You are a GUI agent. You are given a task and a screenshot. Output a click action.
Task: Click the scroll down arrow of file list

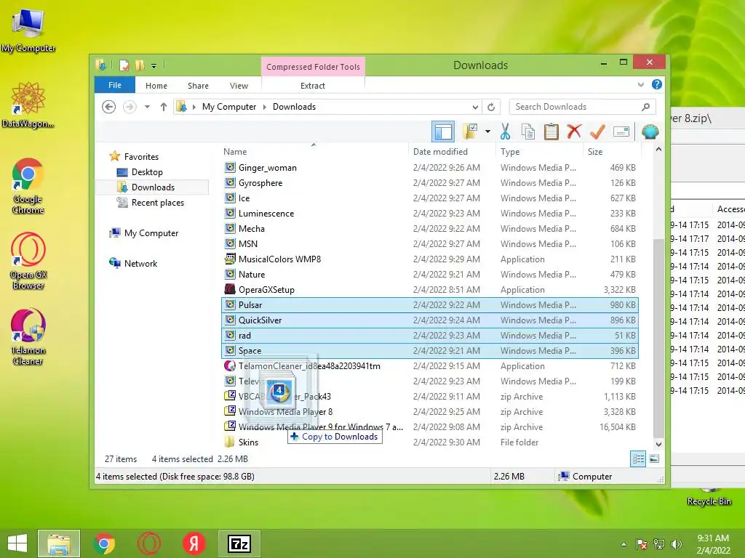click(658, 445)
